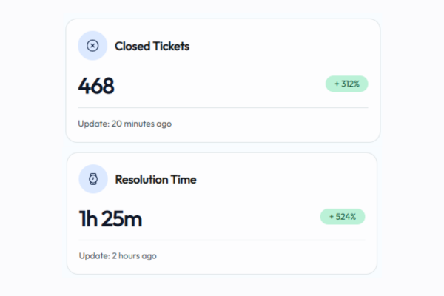
Task: Click the page background left of the cards
Action: point(33,148)
